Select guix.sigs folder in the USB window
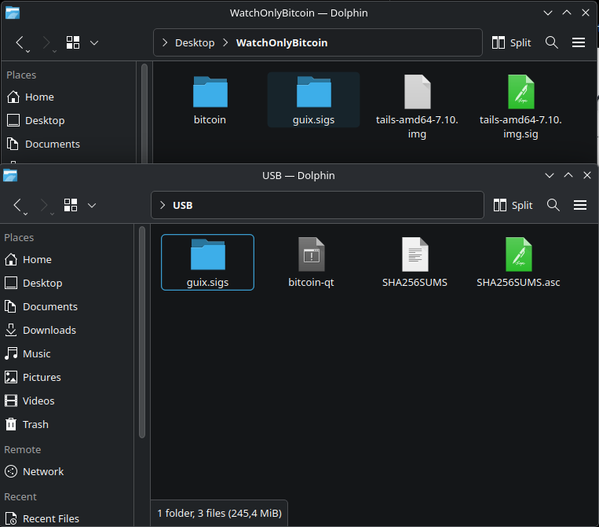This screenshot has height=527, width=599. pyautogui.click(x=207, y=262)
